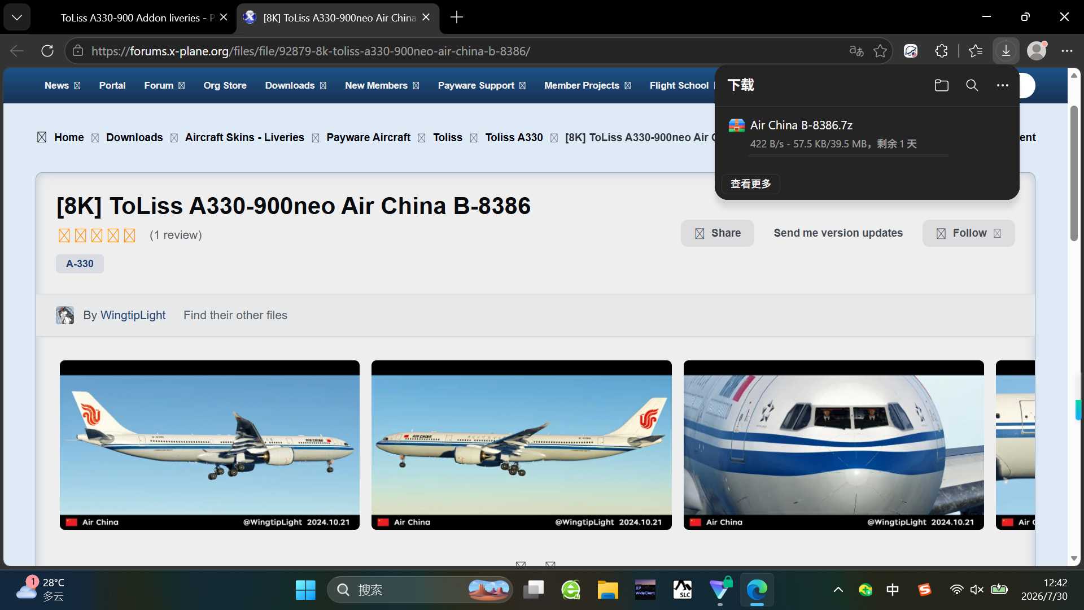Expand the Downloads nav menu
Viewport: 1084px width, 610px height.
coord(295,85)
